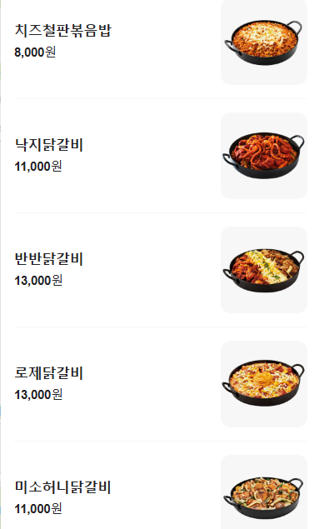This screenshot has height=529, width=314.
Task: Click the 13,000원 price under 로제닭갈비
Action: click(x=38, y=394)
